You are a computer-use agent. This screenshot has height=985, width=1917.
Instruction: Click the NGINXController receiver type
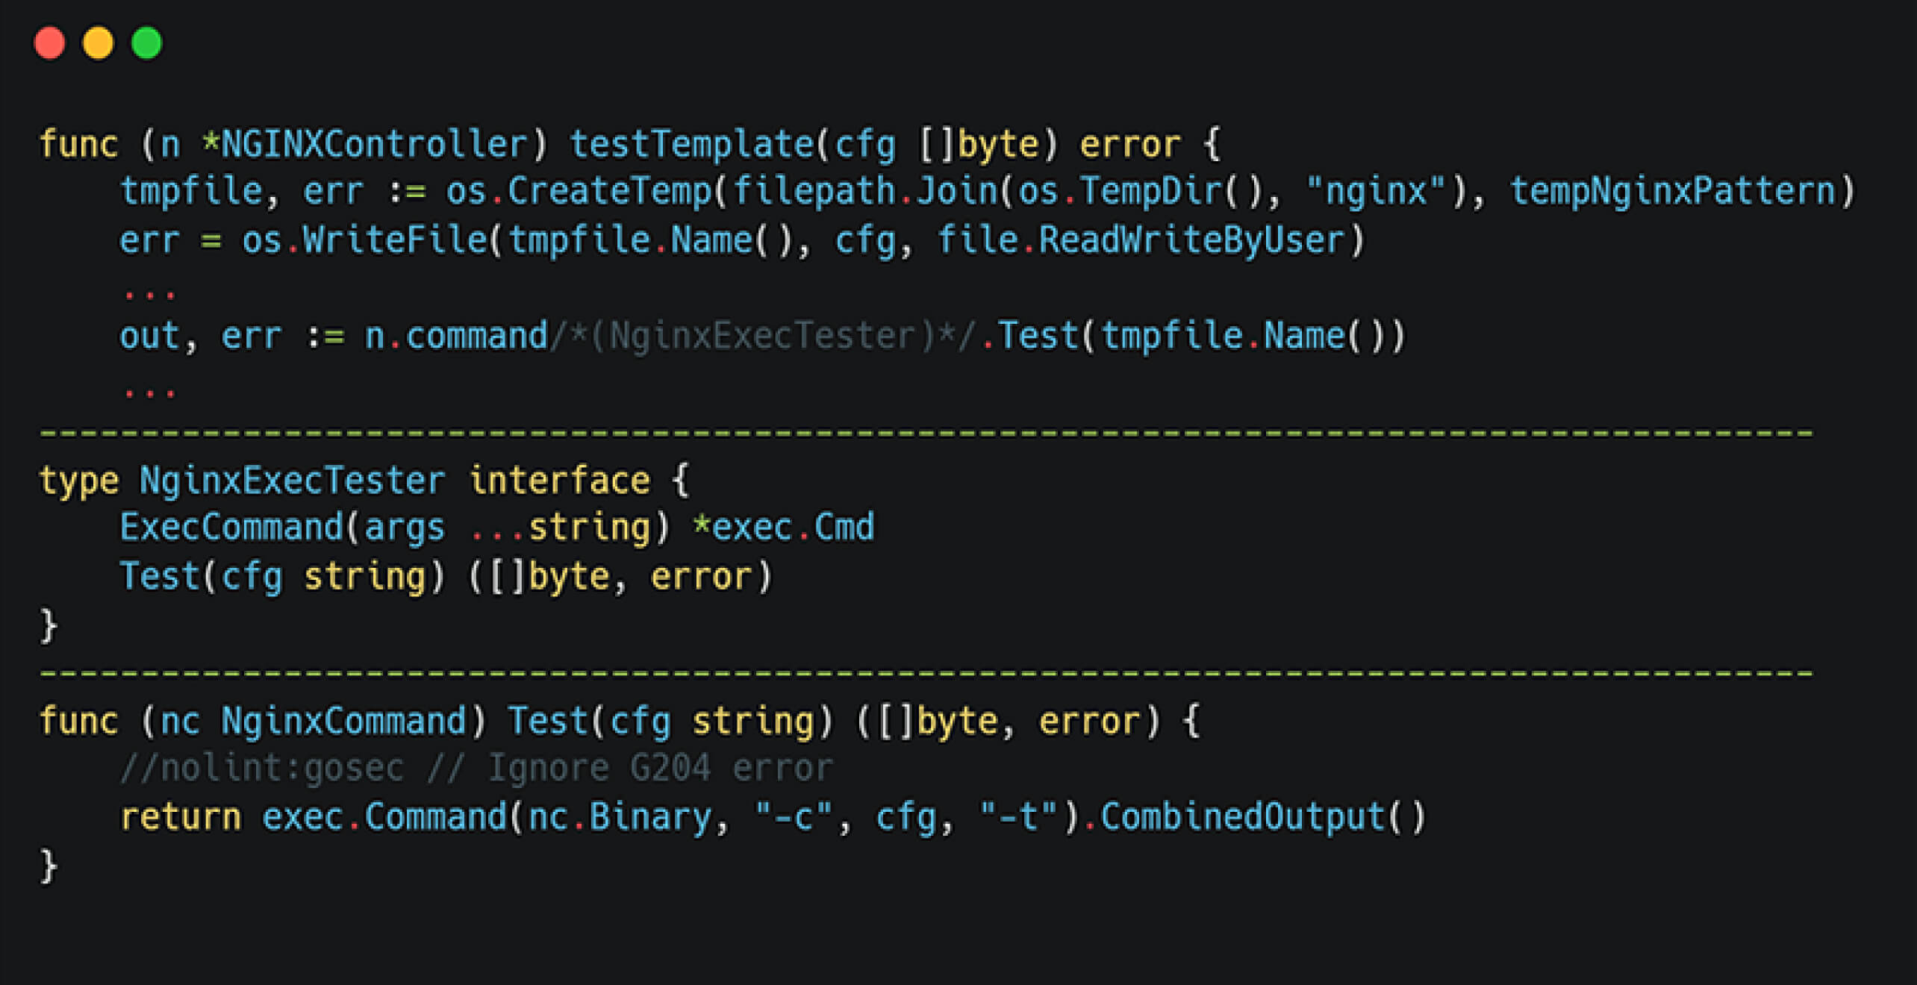point(374,144)
